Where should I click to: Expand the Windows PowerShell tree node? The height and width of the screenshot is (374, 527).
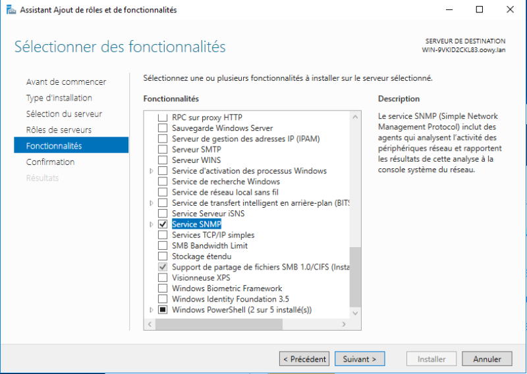[152, 310]
